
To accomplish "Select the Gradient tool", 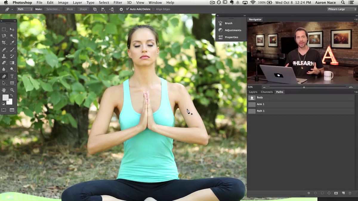I will pos(12,63).
